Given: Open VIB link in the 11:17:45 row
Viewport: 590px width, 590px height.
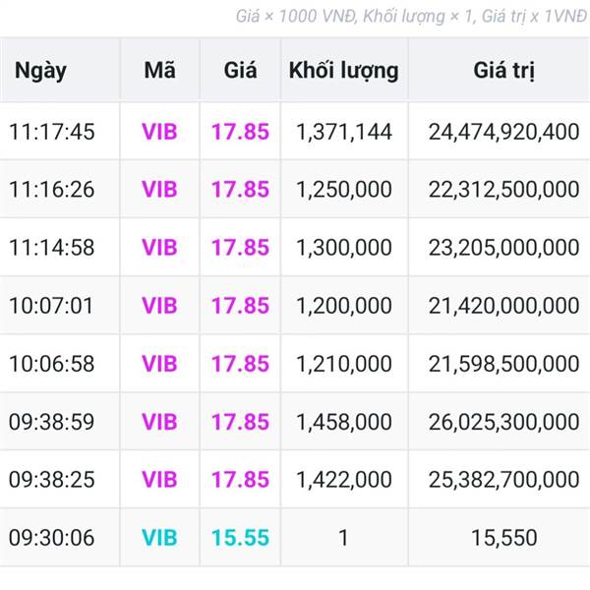Looking at the screenshot, I should (x=159, y=131).
